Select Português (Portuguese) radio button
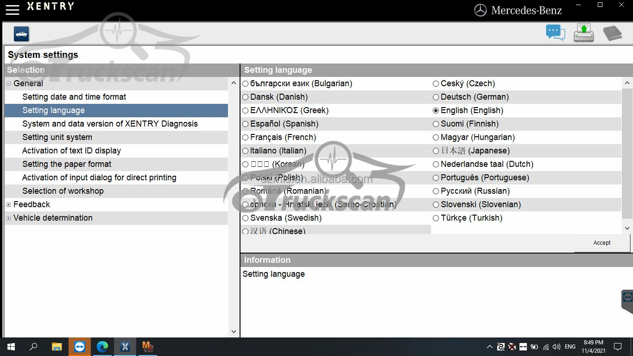Image resolution: width=633 pixels, height=356 pixels. [x=436, y=178]
